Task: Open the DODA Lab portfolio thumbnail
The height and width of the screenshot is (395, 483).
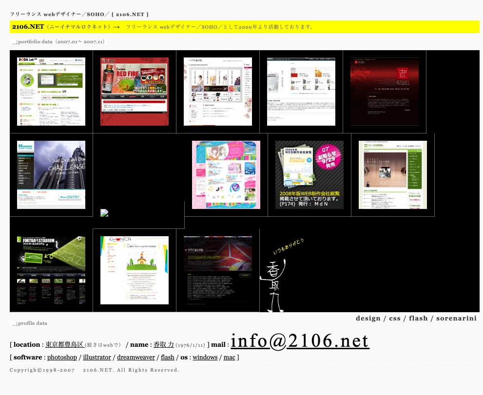Action: [x=51, y=92]
